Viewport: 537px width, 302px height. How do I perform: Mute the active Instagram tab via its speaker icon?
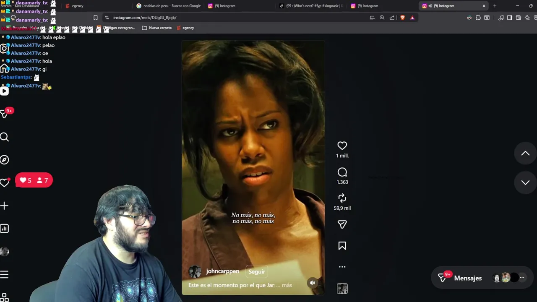tap(430, 6)
